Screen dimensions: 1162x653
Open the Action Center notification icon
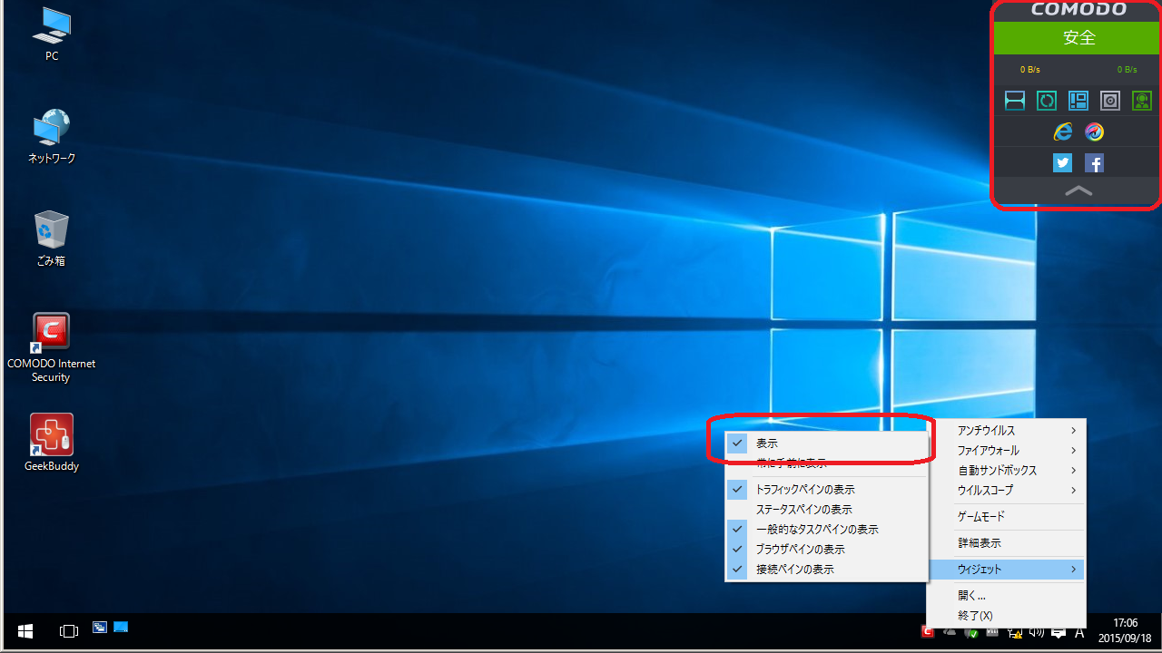click(x=1059, y=632)
